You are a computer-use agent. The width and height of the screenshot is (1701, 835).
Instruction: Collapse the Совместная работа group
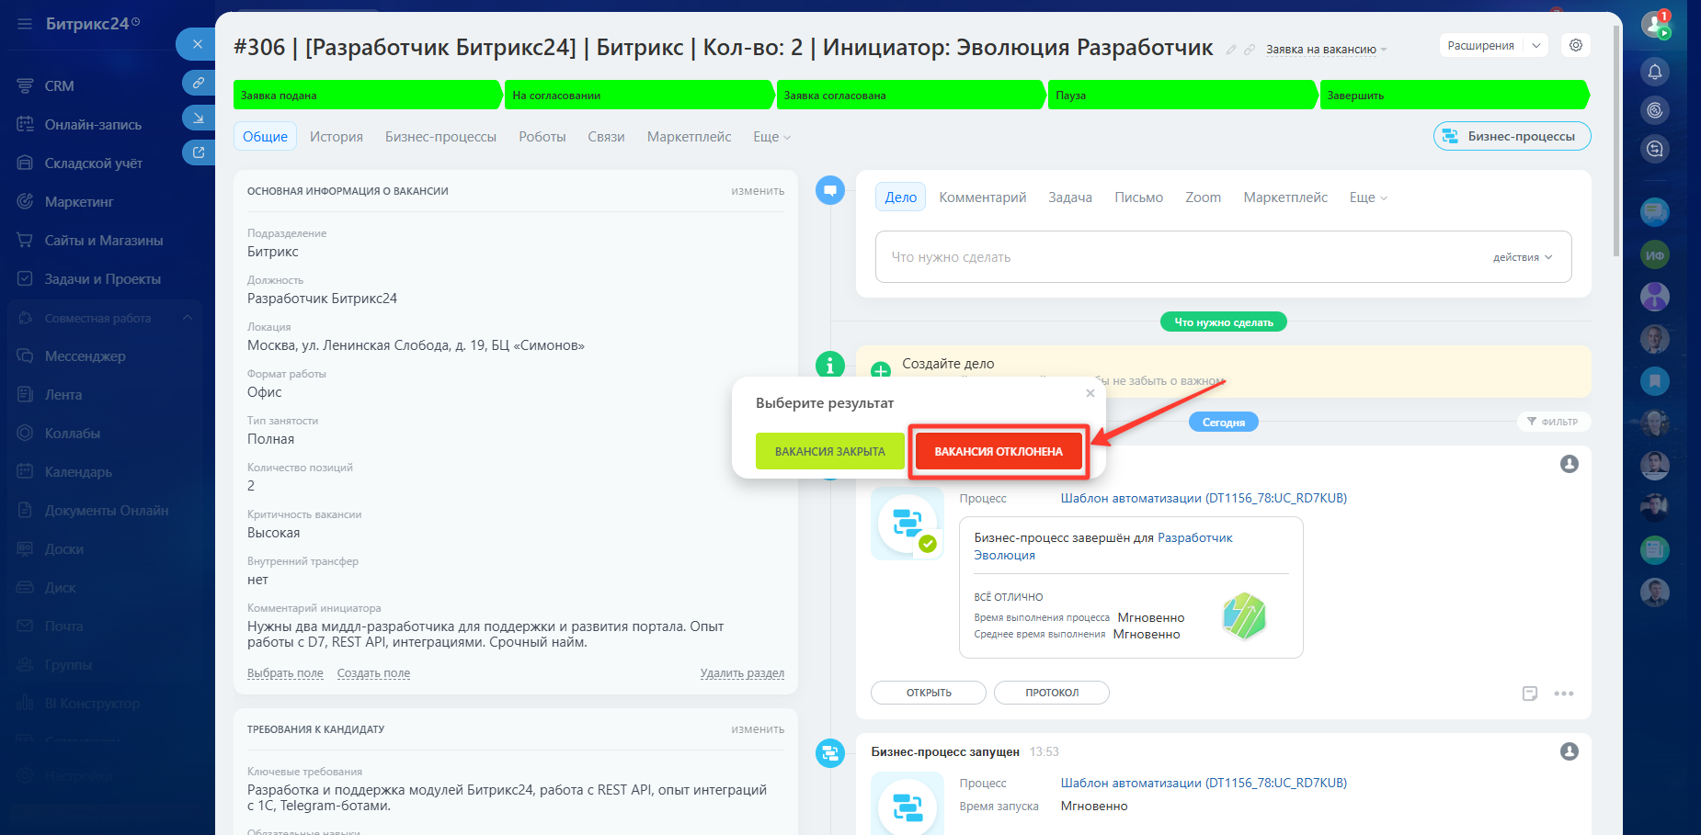pyautogui.click(x=188, y=318)
